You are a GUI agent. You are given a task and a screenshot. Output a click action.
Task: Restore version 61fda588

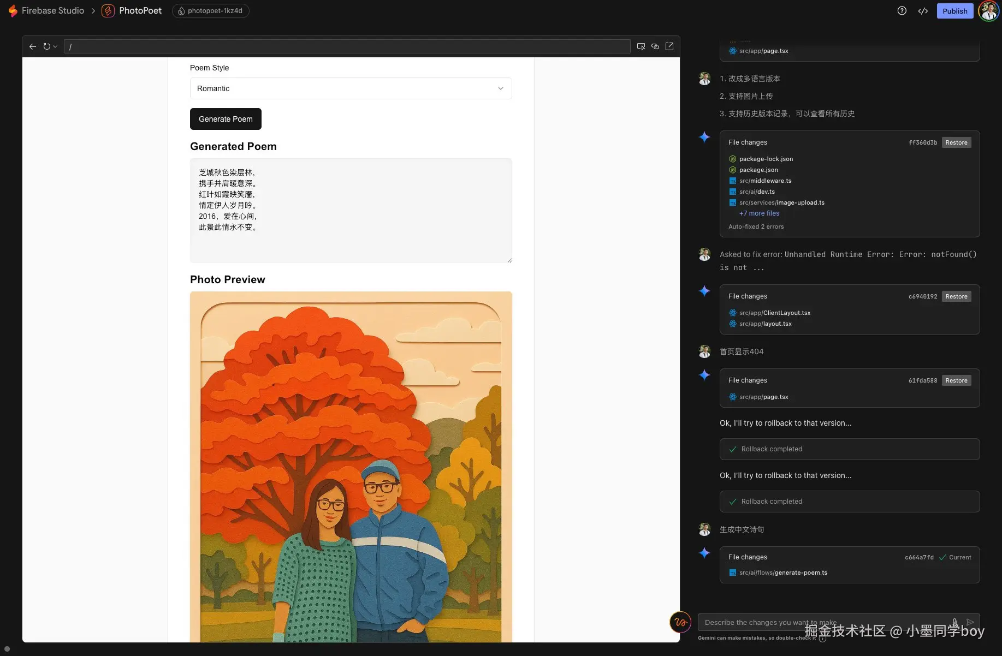point(956,380)
